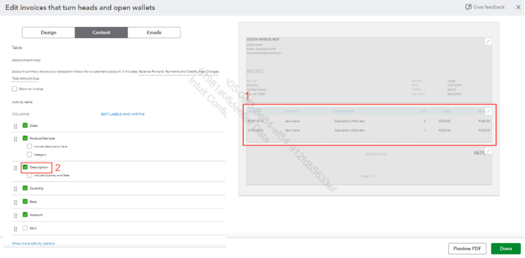The image size is (525, 258).
Task: Edit the balance due footer pencil icon
Action: pyautogui.click(x=488, y=150)
